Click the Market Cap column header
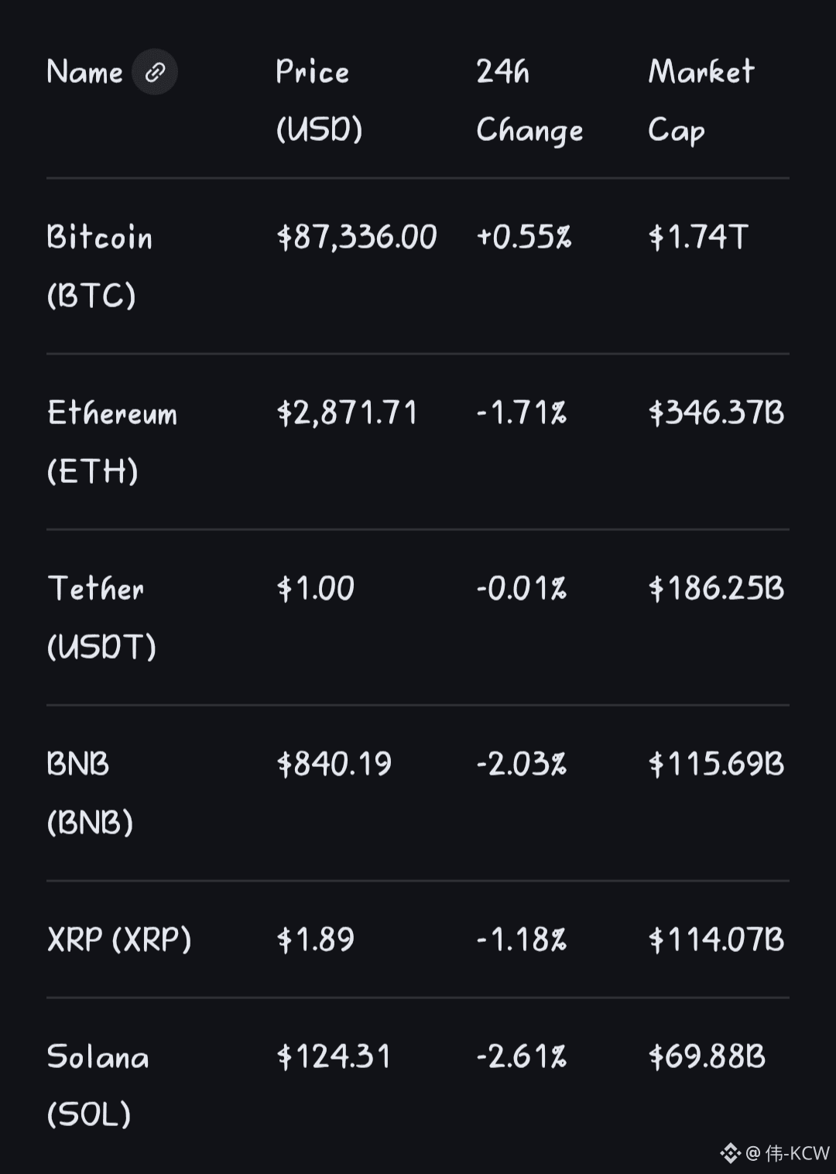The width and height of the screenshot is (836, 1174). coord(701,101)
